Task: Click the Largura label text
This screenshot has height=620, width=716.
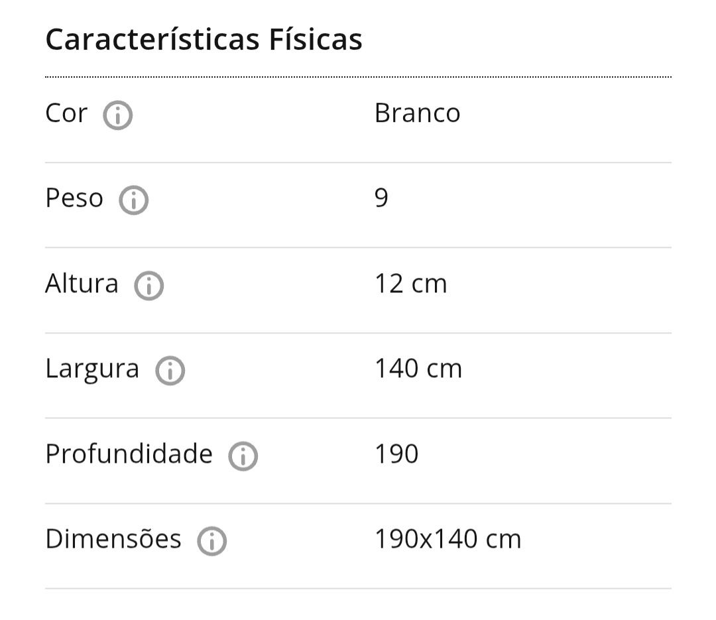Action: pyautogui.click(x=92, y=369)
